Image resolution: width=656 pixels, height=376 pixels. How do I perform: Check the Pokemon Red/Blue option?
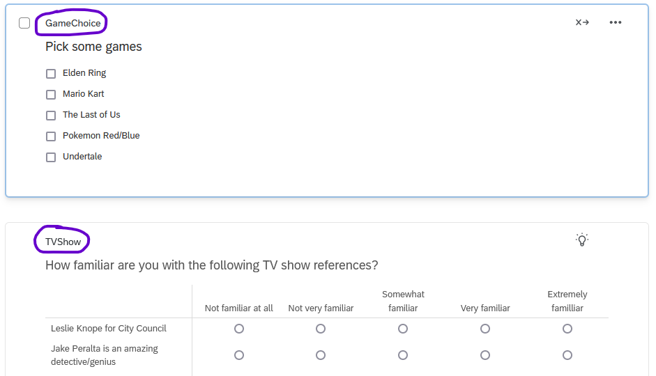[x=51, y=136]
